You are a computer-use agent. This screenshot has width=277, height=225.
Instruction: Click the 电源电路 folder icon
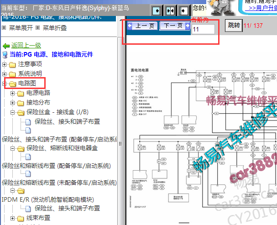[21, 94]
